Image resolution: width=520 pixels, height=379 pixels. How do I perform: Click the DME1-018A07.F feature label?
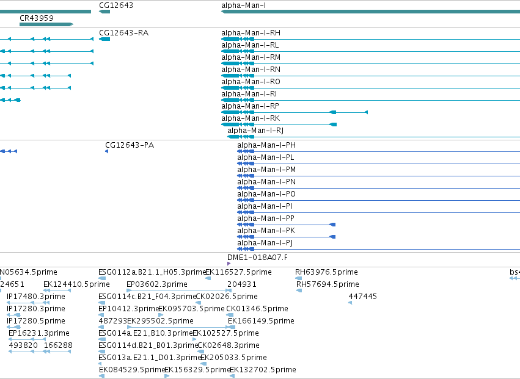(258, 258)
